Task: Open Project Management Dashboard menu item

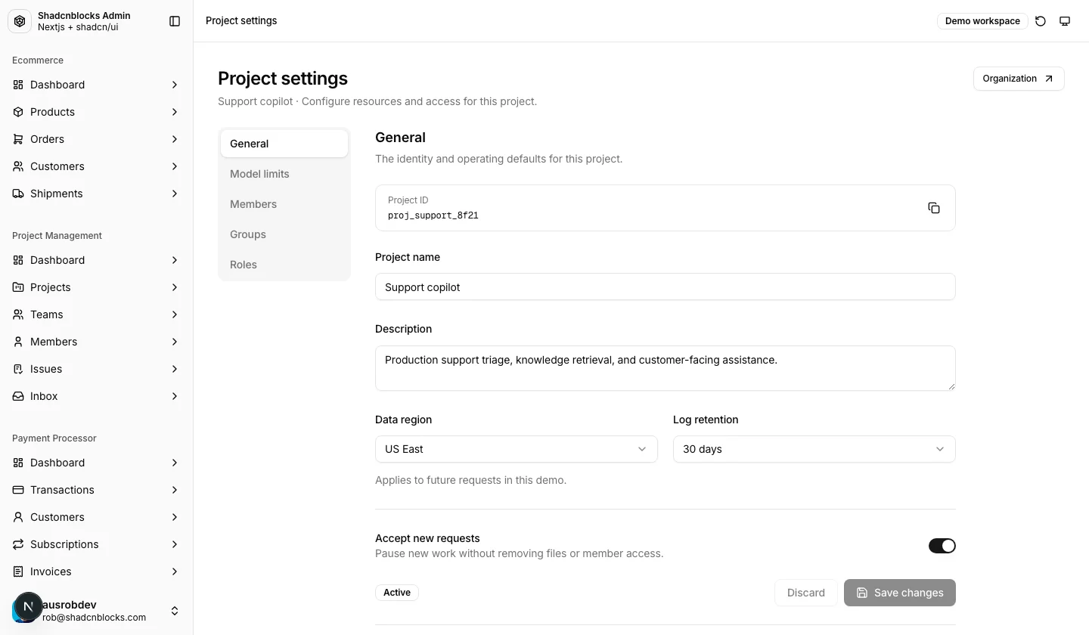Action: pyautogui.click(x=97, y=260)
